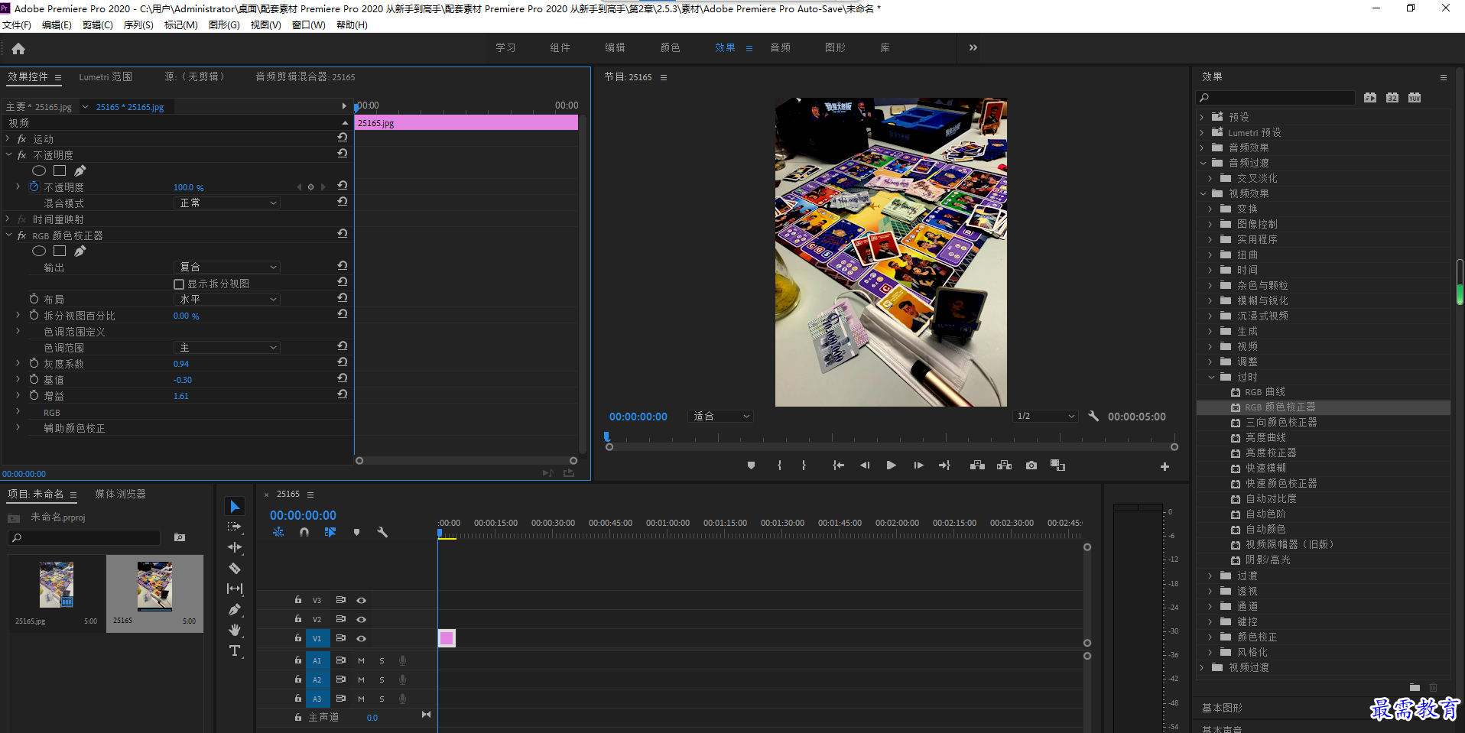Collapse the 过时 effects folder

1211,377
